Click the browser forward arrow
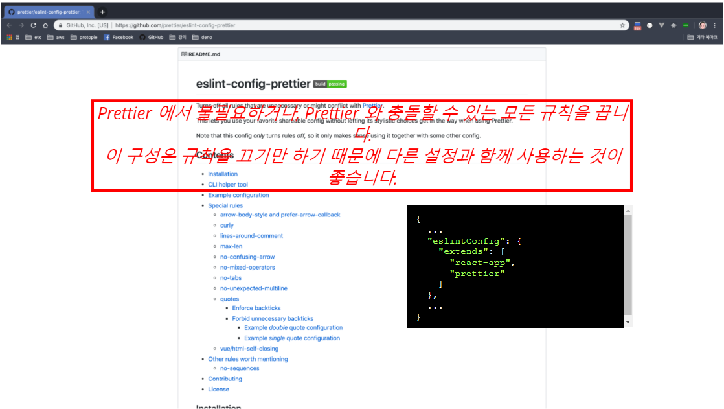This screenshot has height=409, width=724. pyautogui.click(x=21, y=25)
